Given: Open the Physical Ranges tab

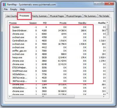Looking at the screenshot, I should (x=74, y=16).
